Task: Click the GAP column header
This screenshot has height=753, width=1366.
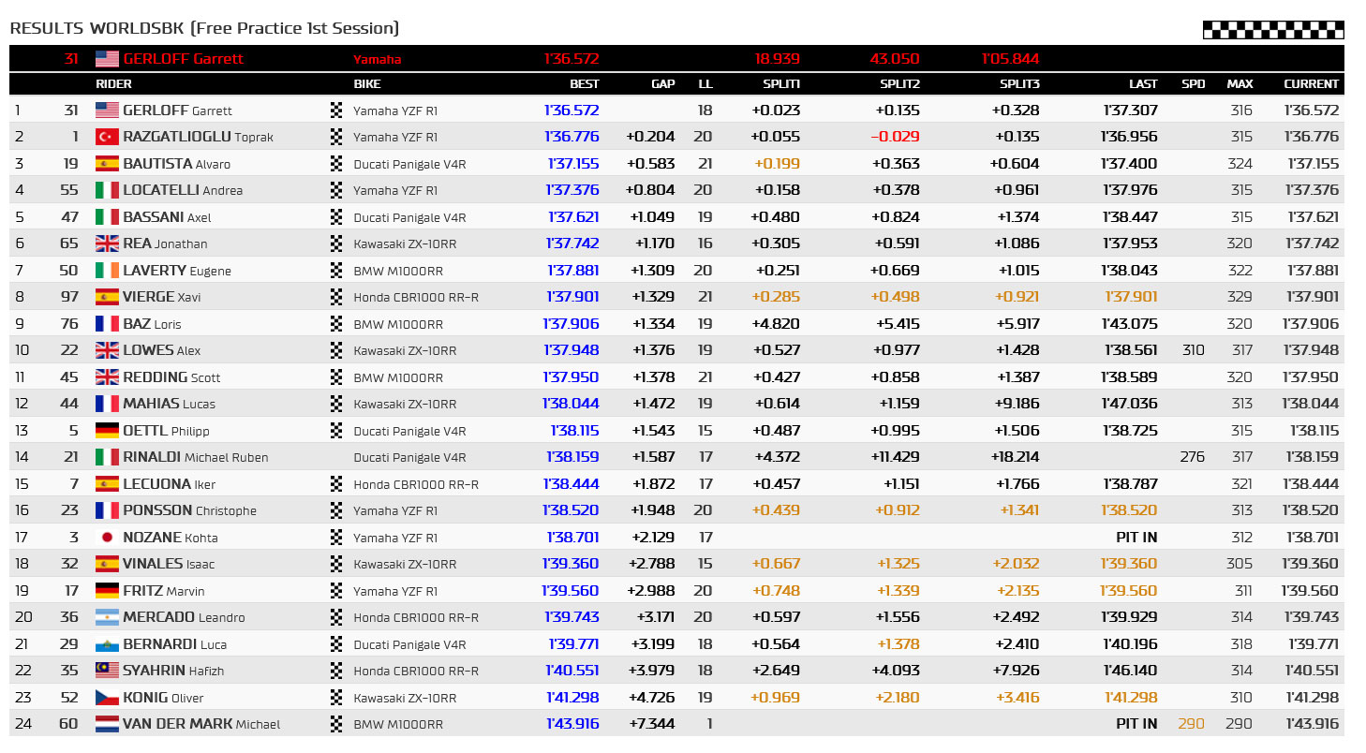Action: [663, 84]
